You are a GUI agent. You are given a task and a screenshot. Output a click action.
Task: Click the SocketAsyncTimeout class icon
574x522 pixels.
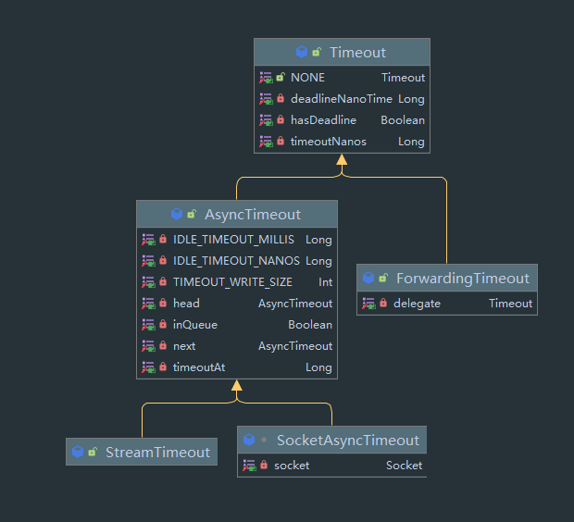click(249, 440)
